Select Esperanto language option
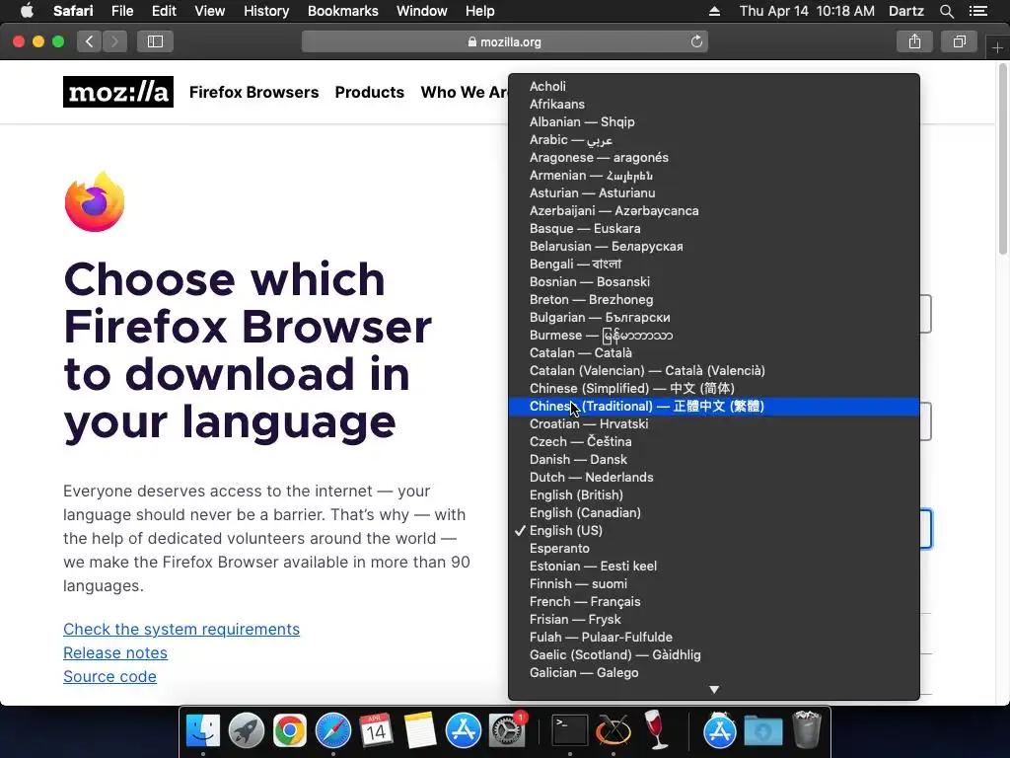1010x758 pixels. (714, 548)
